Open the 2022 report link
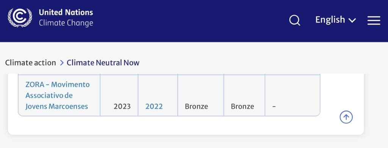The image size is (388, 148). [x=154, y=106]
